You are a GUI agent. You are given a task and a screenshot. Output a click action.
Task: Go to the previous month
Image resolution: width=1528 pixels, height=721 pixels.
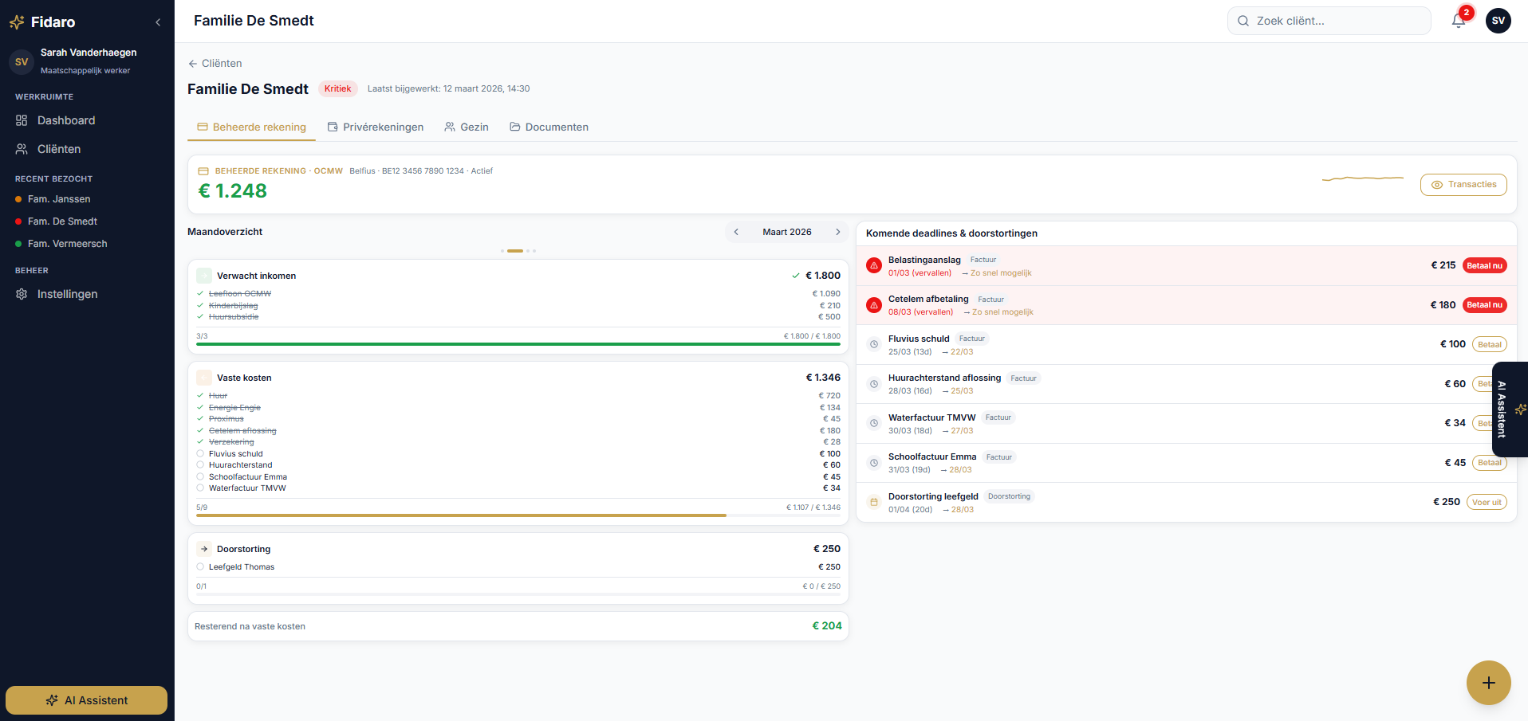pos(736,232)
